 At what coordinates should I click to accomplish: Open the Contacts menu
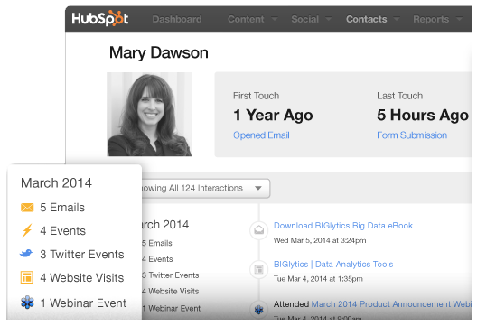point(366,19)
